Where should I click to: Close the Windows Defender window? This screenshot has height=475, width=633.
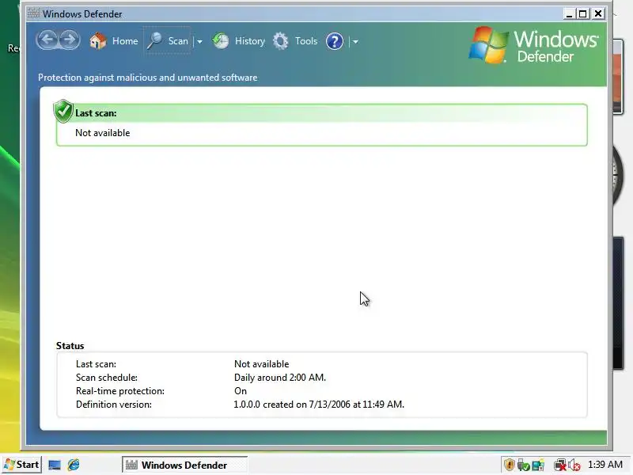pos(598,14)
